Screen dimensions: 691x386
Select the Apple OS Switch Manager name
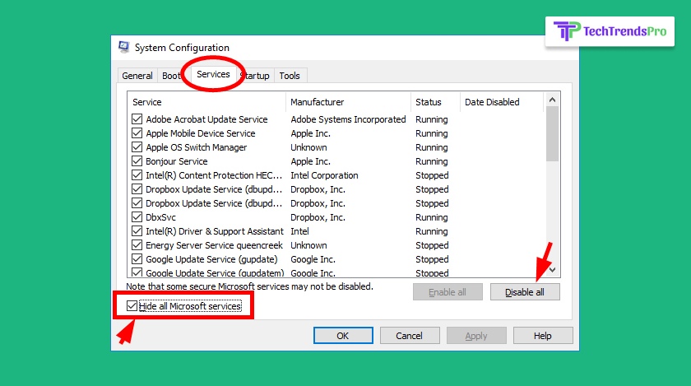(x=197, y=147)
